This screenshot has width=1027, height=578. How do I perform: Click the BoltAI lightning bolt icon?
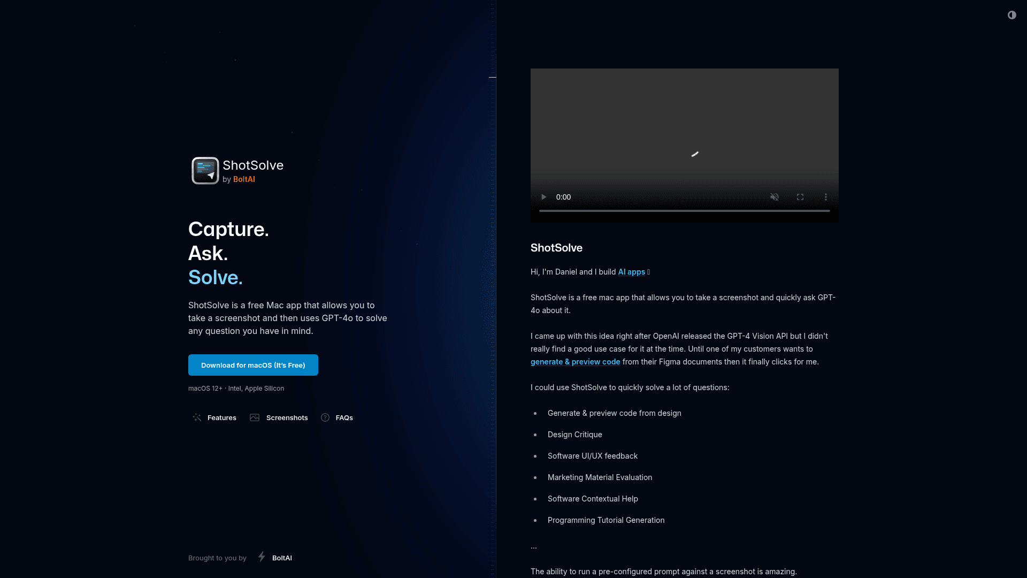262,557
